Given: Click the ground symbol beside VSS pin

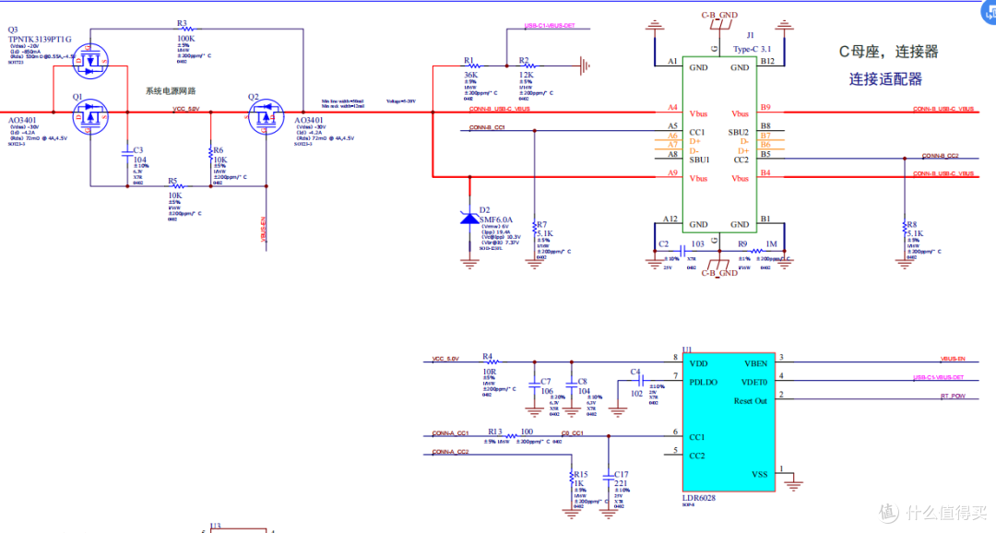Looking at the screenshot, I should pyautogui.click(x=788, y=478).
